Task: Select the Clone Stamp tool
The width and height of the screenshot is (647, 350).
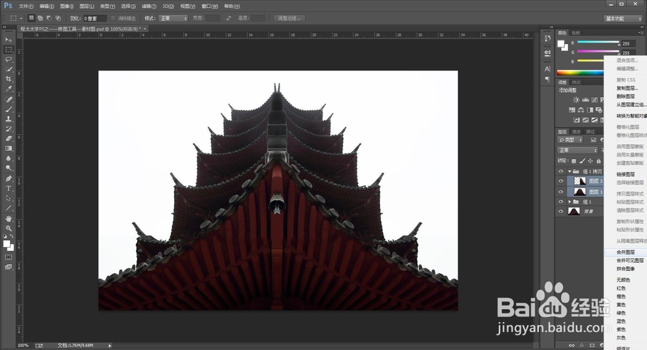Action: (9, 119)
